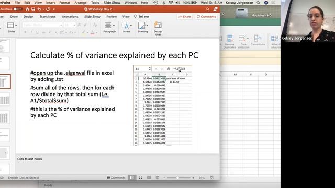Start Slide Show from status bar icon
Viewport: 335px width, 188px height.
pyautogui.click(x=158, y=178)
